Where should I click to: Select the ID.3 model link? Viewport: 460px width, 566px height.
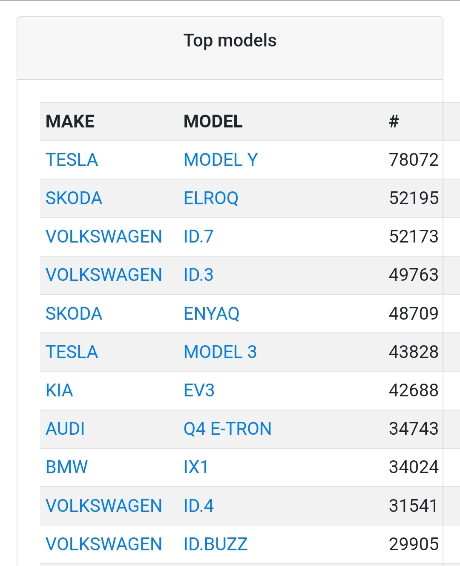(x=198, y=275)
